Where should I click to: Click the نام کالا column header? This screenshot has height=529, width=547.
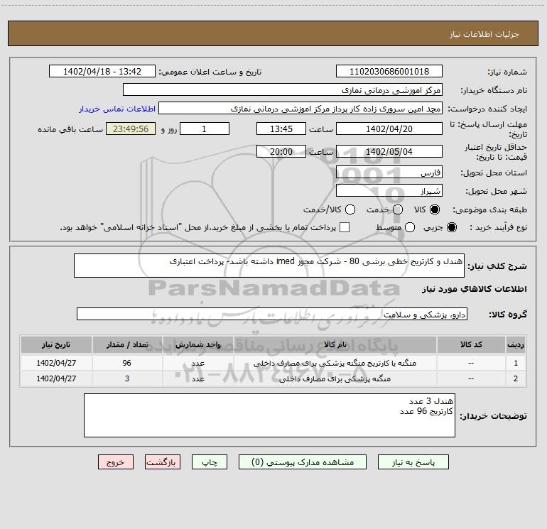click(335, 344)
